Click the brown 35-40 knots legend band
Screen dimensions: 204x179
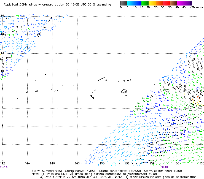tap(174, 3)
